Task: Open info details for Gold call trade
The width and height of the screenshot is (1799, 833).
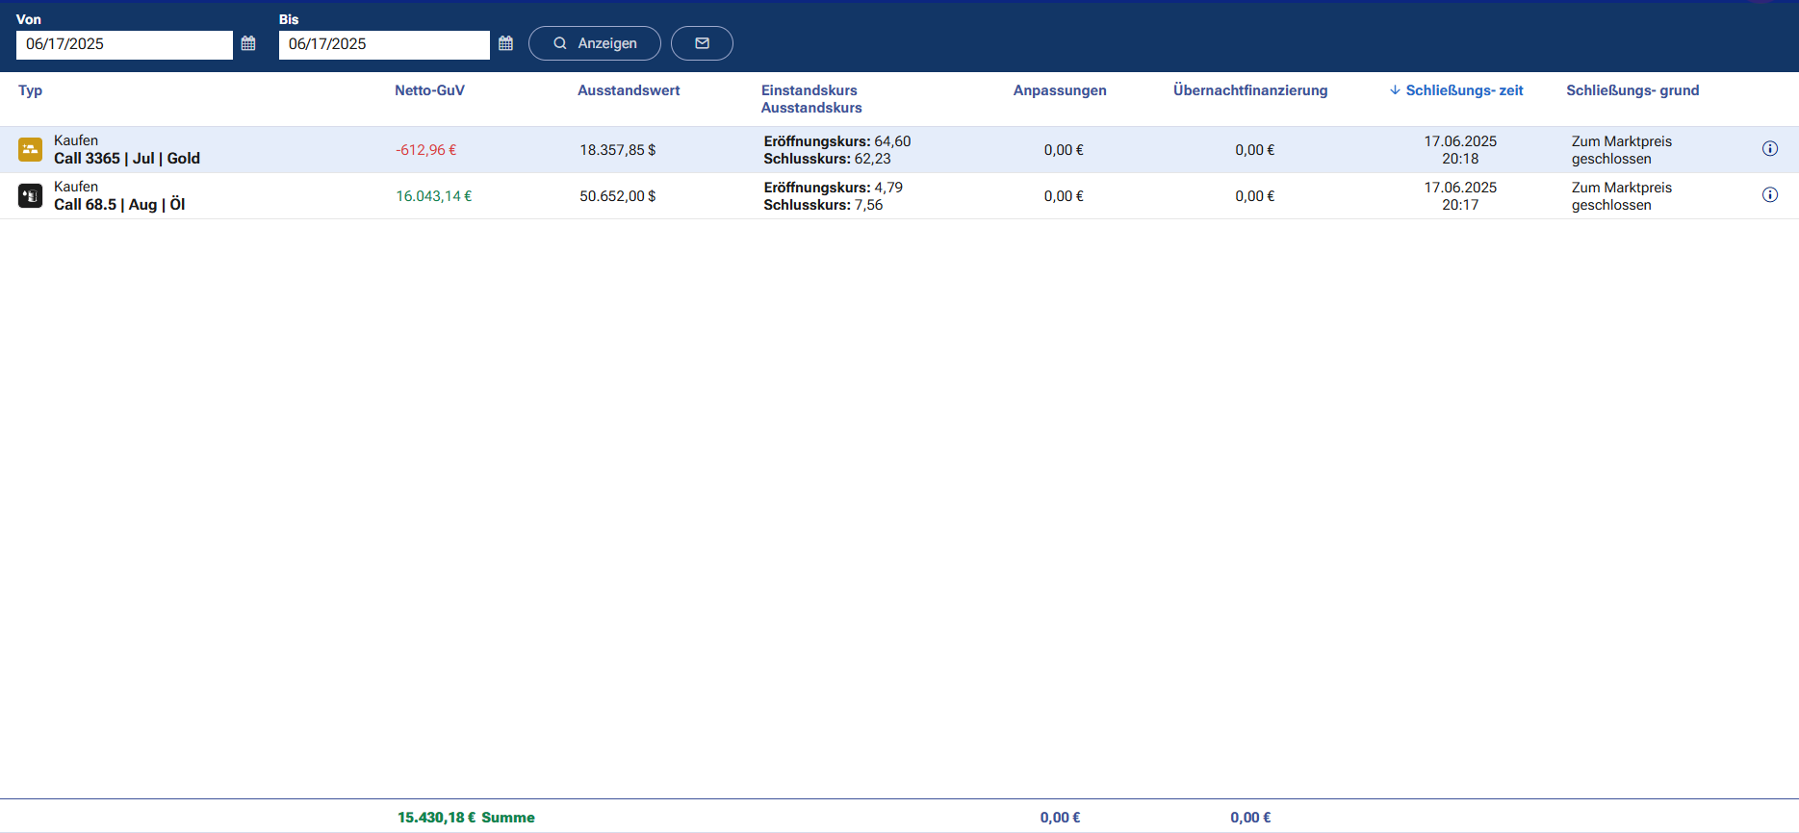Action: [x=1769, y=149]
